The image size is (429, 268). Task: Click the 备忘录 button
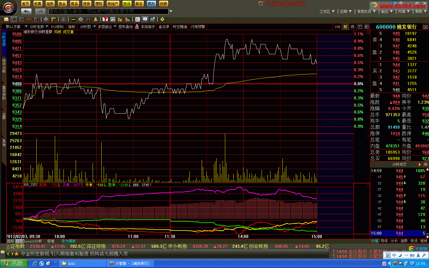[x=164, y=27]
